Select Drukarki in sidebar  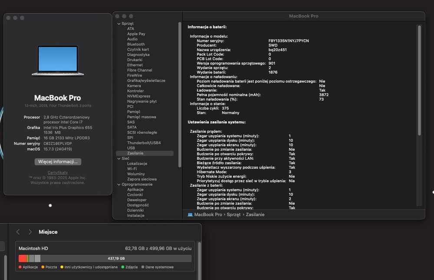[135, 60]
